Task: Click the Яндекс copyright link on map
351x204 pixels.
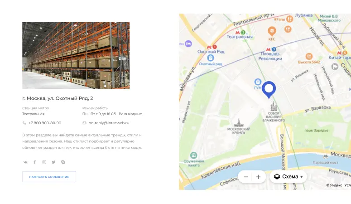Action: pyautogui.click(x=334, y=185)
